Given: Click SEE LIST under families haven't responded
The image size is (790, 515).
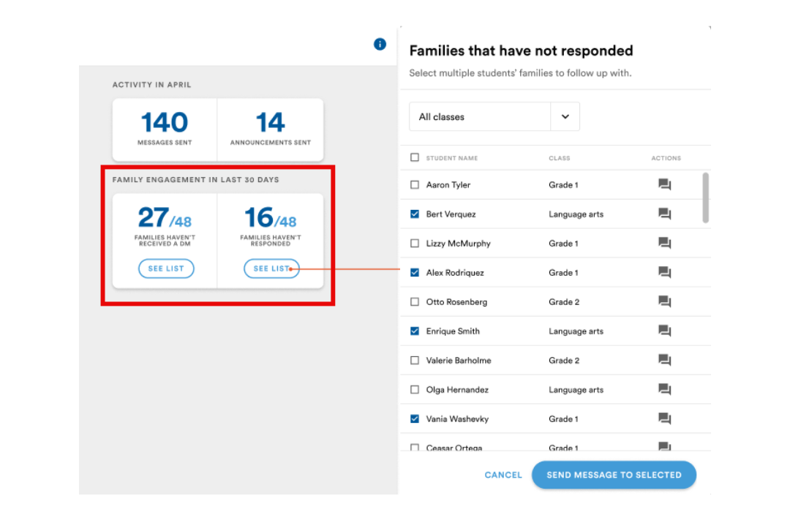Looking at the screenshot, I should [x=271, y=268].
